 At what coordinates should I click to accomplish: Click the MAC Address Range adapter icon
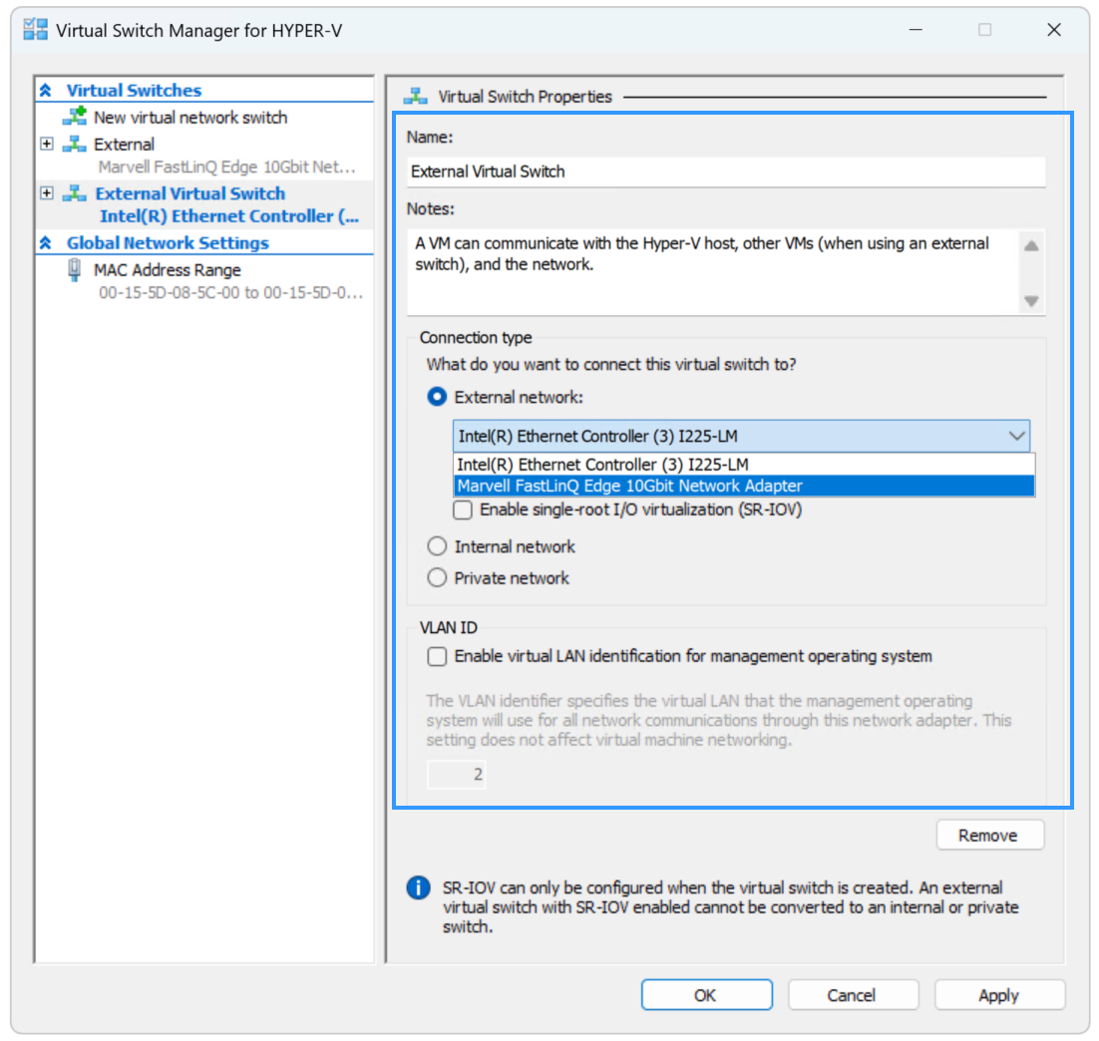pyautogui.click(x=75, y=270)
